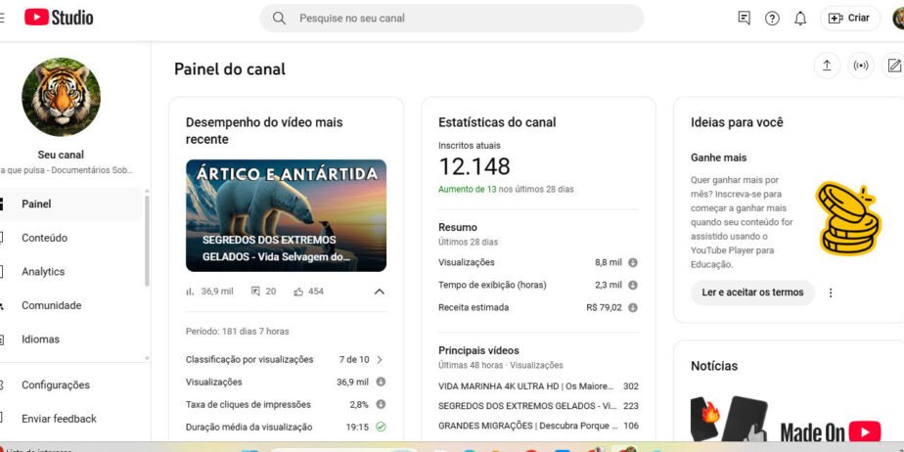Collapse the latest video performance details
Viewport: 904px width, 452px height.
coord(380,292)
